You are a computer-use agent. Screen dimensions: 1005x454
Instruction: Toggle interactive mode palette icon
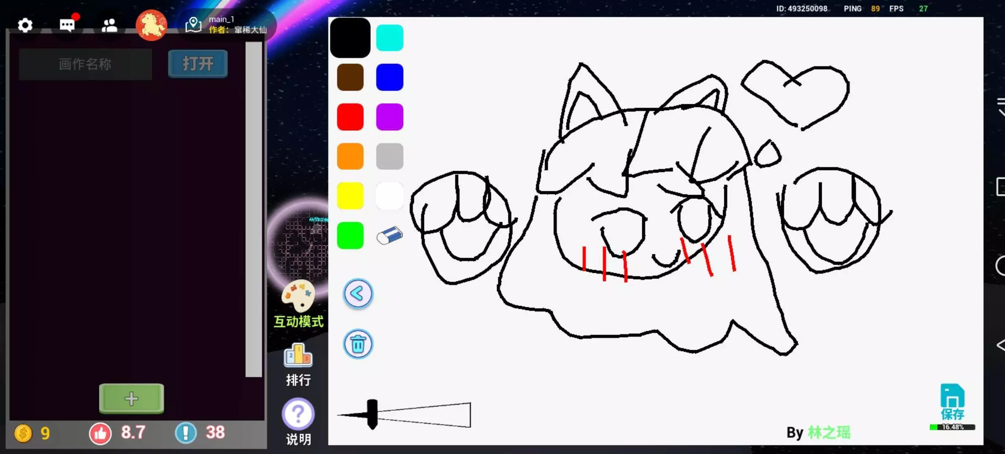click(298, 296)
